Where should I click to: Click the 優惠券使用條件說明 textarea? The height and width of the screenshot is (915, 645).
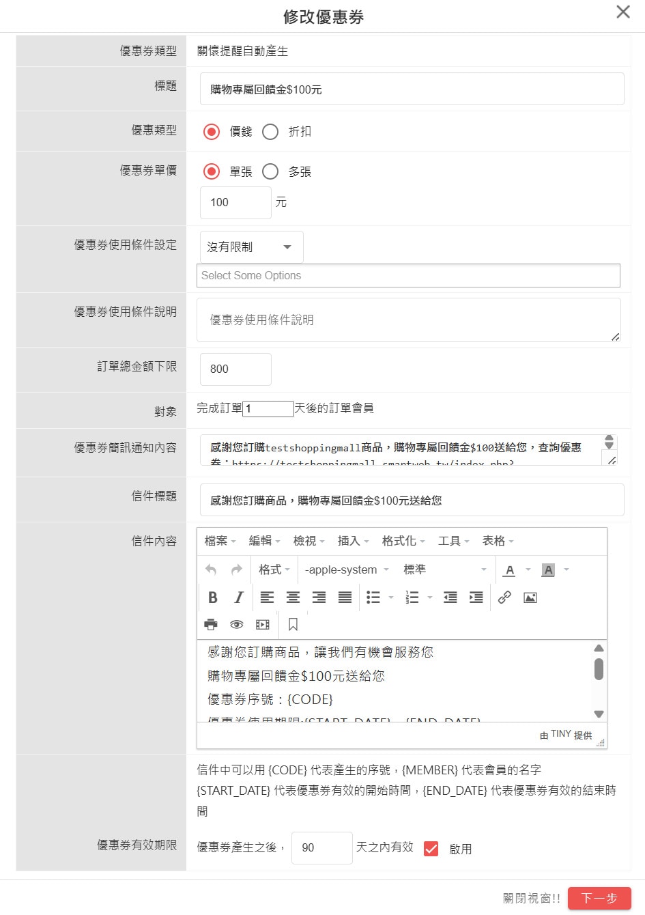(408, 320)
